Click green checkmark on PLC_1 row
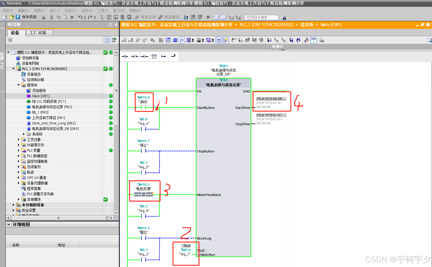432x267 pixels. pos(105,69)
